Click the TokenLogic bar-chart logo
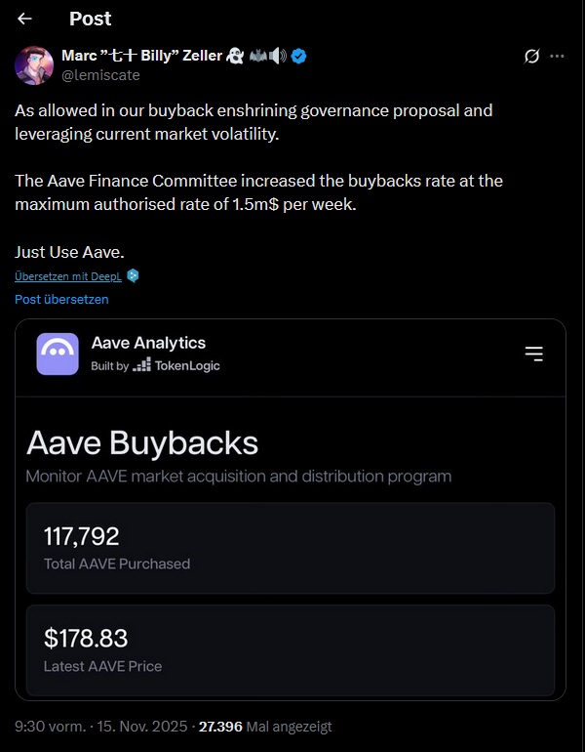The height and width of the screenshot is (752, 585). click(142, 365)
